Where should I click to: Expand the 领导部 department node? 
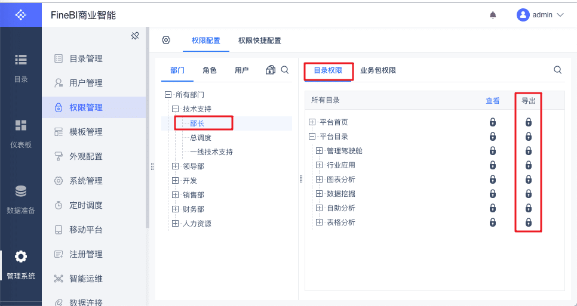[176, 166]
